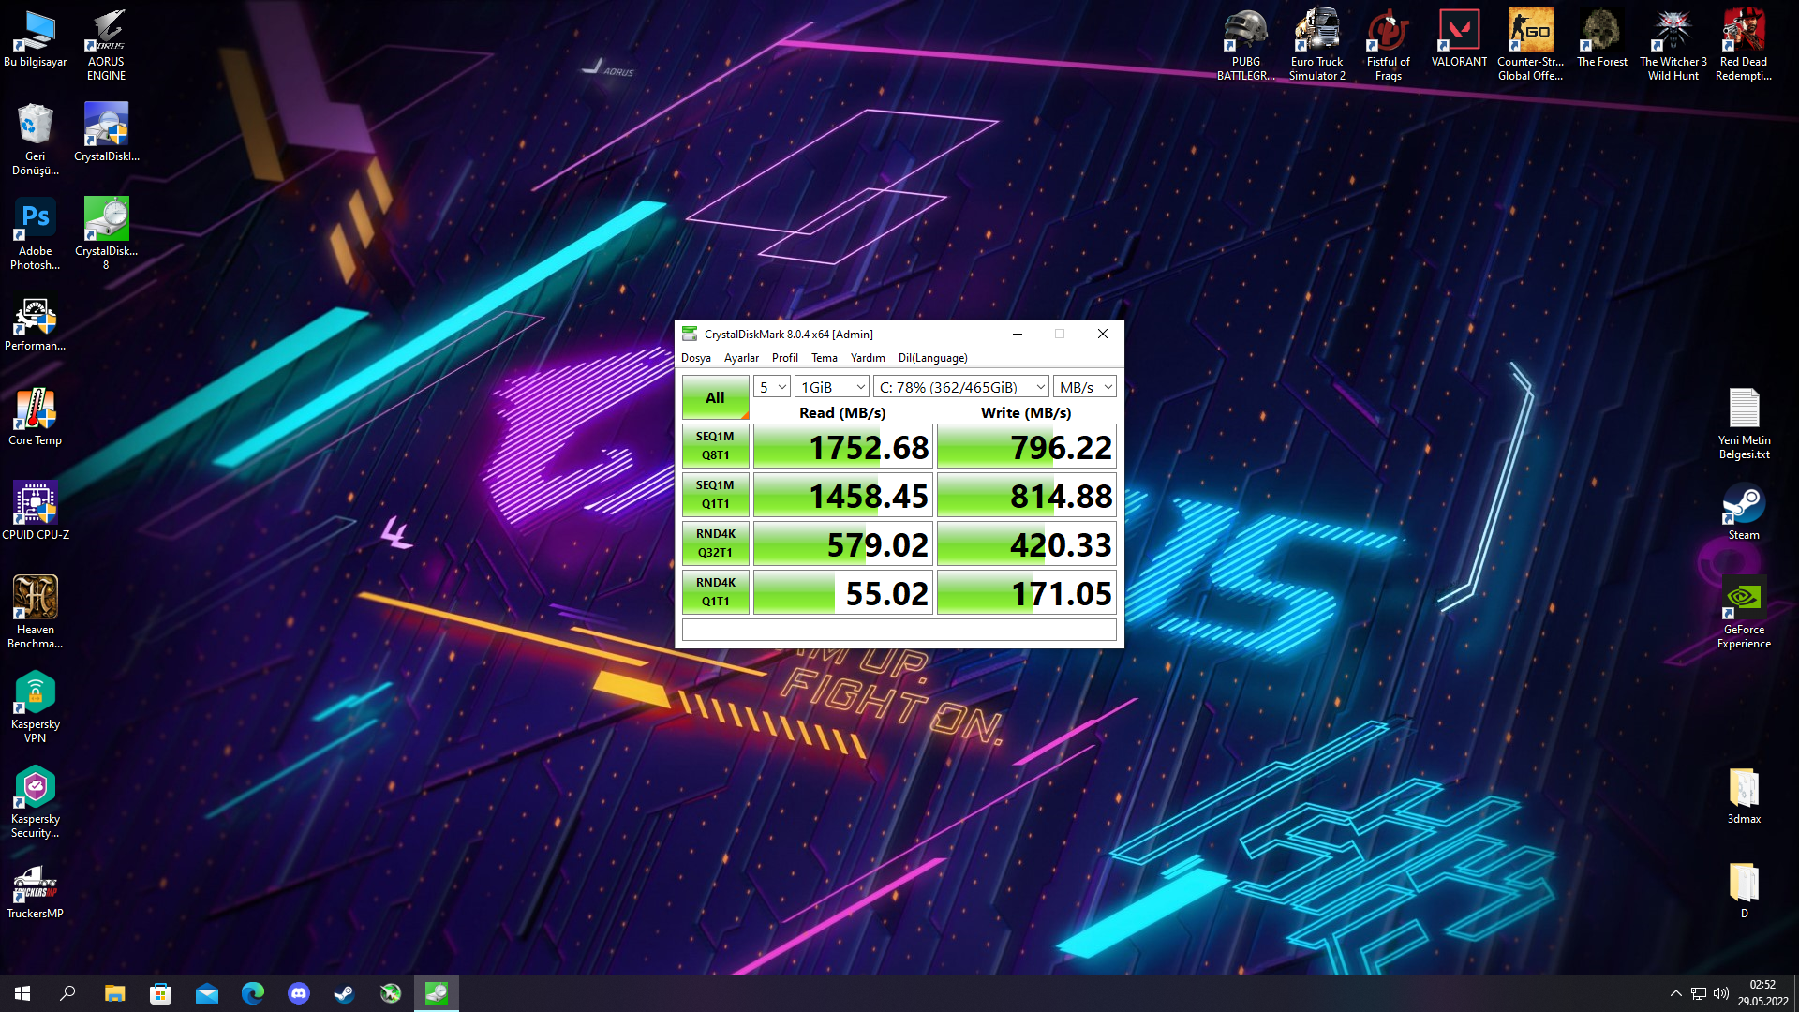
Task: Start the RND4K Q32T1 benchmark button
Action: (x=715, y=543)
